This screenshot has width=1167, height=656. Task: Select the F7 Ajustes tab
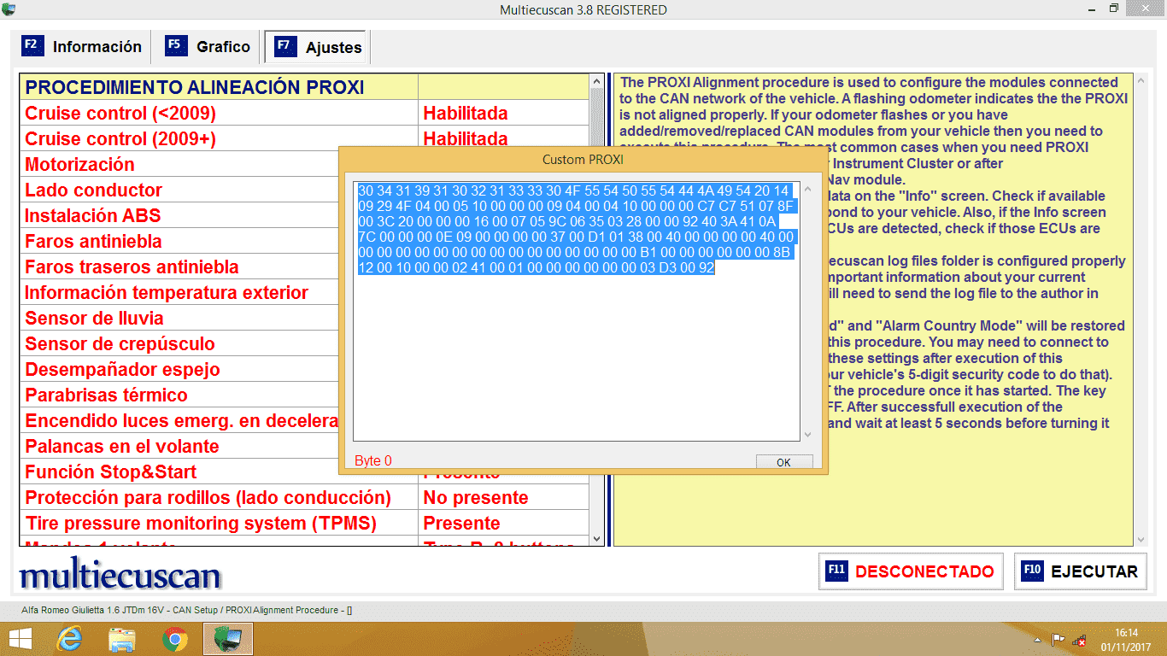coord(317,48)
